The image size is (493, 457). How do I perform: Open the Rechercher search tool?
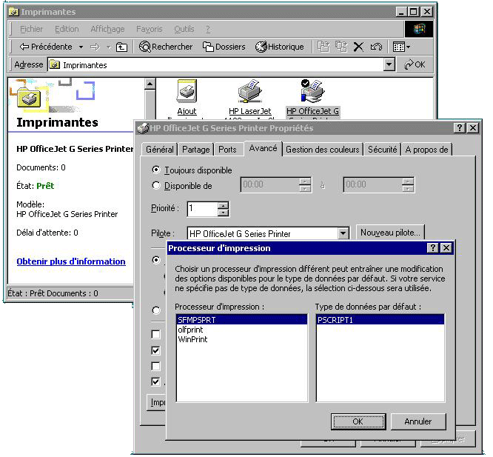pyautogui.click(x=166, y=47)
